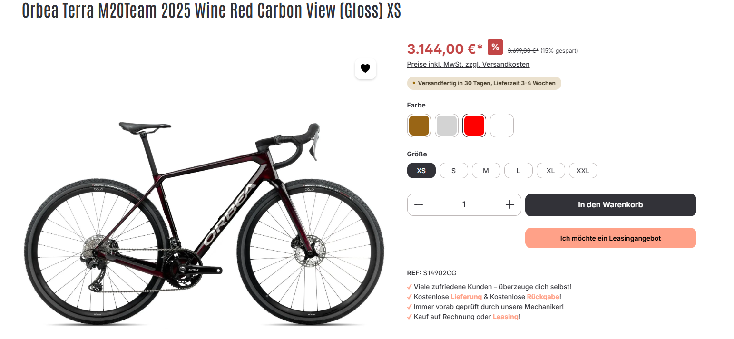Image resolution: width=734 pixels, height=339 pixels.
Task: Click the heart wishlist icon
Action: [365, 68]
